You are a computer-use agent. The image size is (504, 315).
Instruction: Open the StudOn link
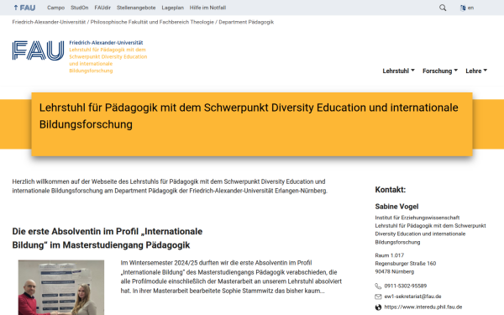[80, 8]
